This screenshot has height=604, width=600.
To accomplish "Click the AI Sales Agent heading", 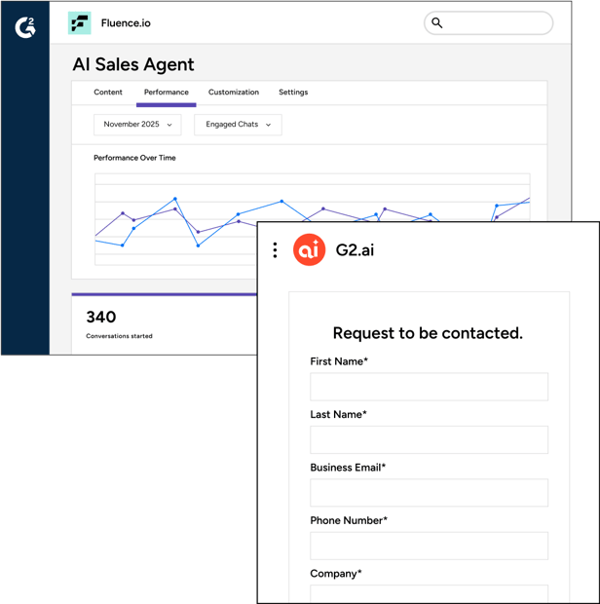I will pos(133,64).
